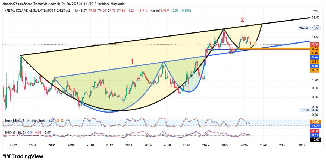326x164 pixels.
Task: Click the SMIIO indicator title
Action: tap(15, 132)
